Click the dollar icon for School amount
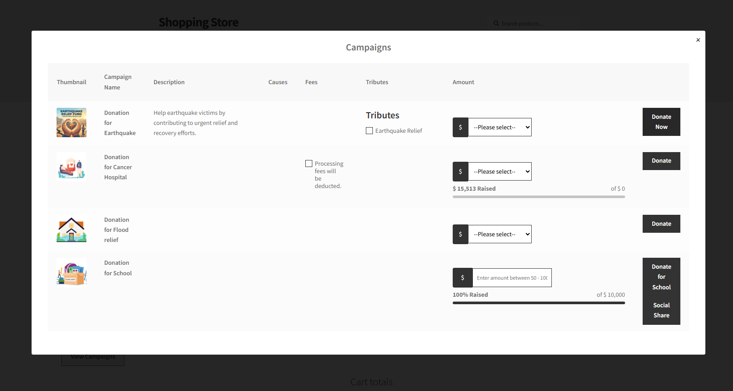733x391 pixels. (462, 278)
